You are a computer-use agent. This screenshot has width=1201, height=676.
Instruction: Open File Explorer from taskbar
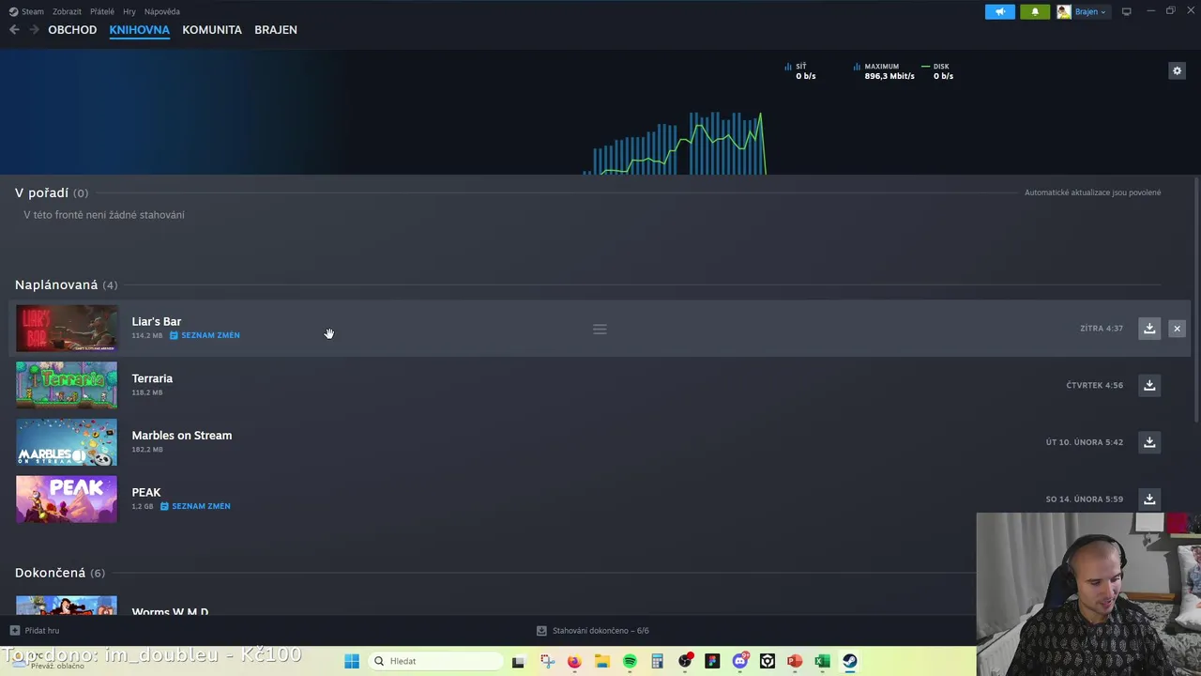coord(602,661)
